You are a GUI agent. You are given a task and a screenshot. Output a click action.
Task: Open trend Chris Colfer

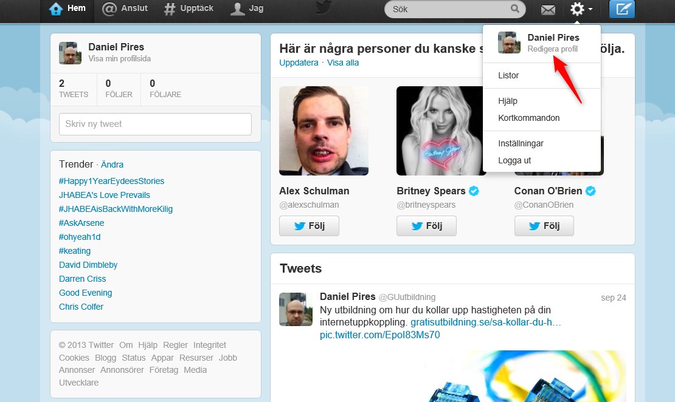[x=81, y=307]
